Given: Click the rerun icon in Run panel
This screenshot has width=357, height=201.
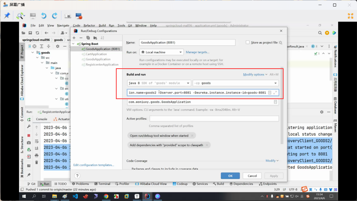Looking at the screenshot, I should coord(29,119).
